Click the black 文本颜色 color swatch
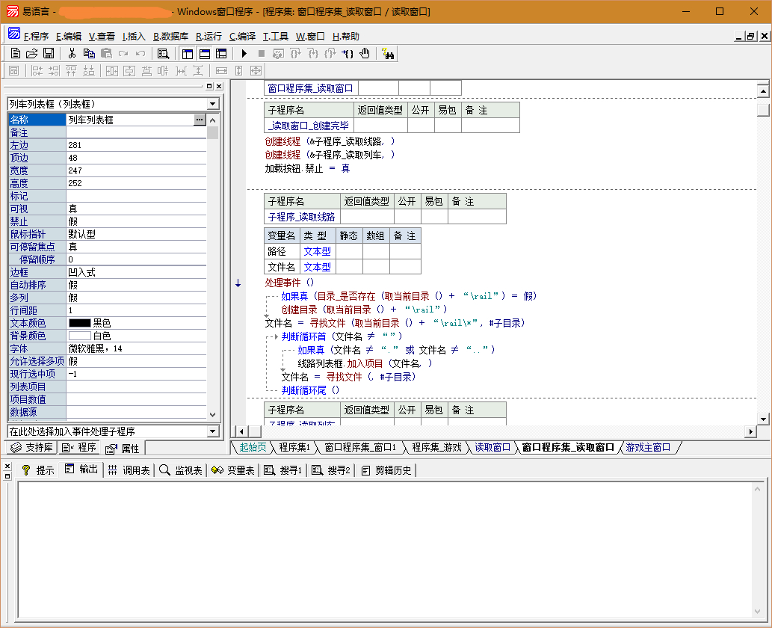The width and height of the screenshot is (772, 628). click(79, 323)
